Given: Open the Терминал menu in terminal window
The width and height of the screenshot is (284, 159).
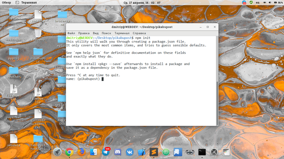Looking at the screenshot, I should pos(122,33).
